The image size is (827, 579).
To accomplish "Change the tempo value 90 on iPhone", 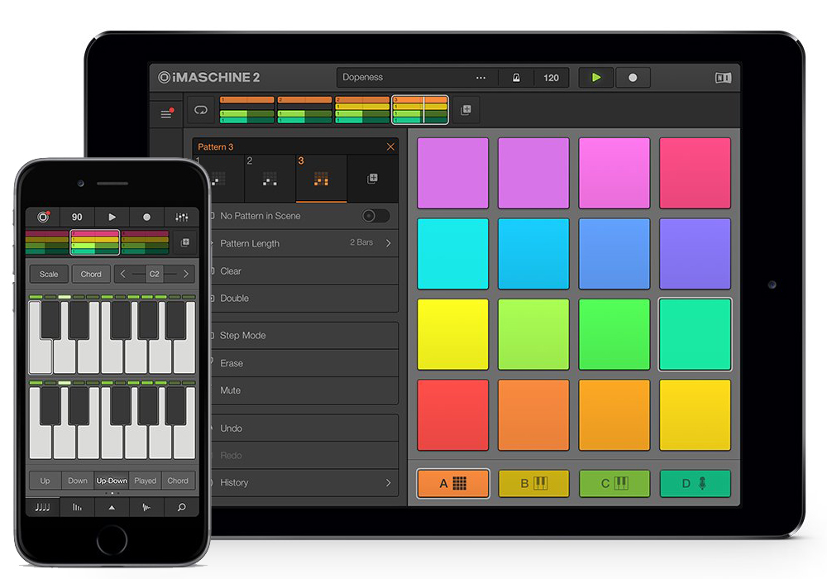I will pyautogui.click(x=77, y=217).
